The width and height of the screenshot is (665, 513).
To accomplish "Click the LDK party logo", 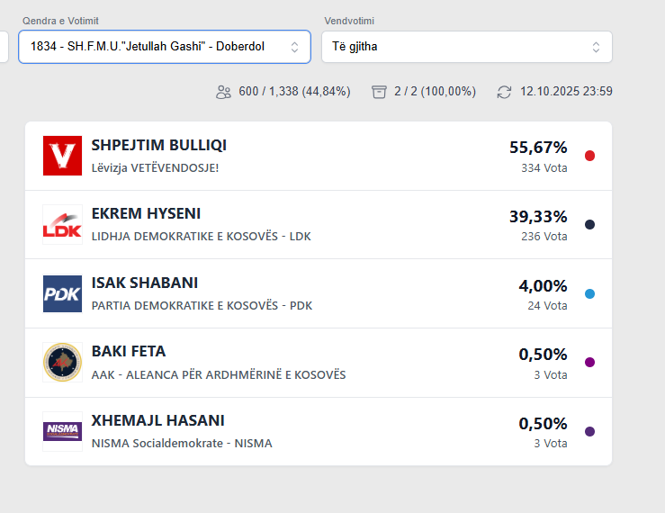I will [62, 225].
